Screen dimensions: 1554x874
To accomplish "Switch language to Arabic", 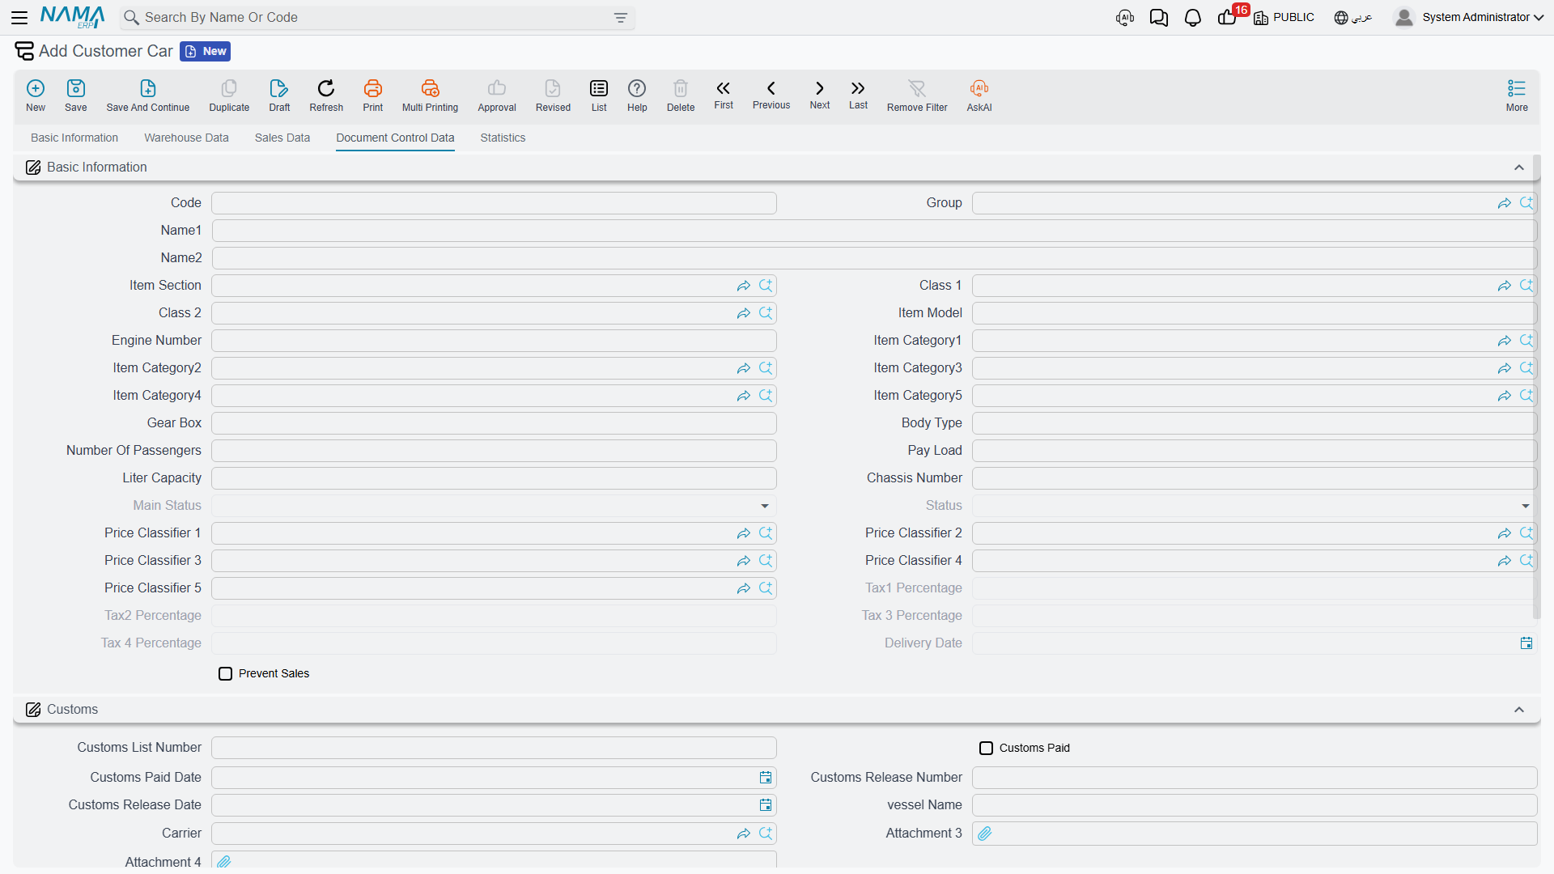I will point(1353,18).
